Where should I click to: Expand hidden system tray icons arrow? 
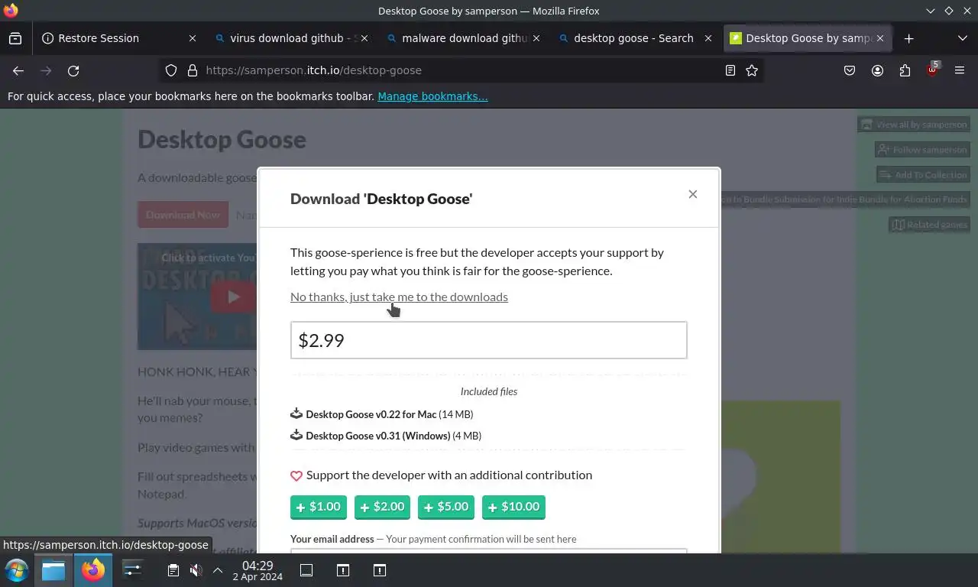[x=218, y=570]
